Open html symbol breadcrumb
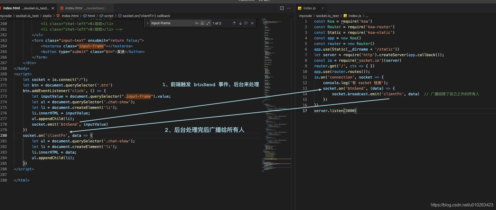 click(91, 16)
